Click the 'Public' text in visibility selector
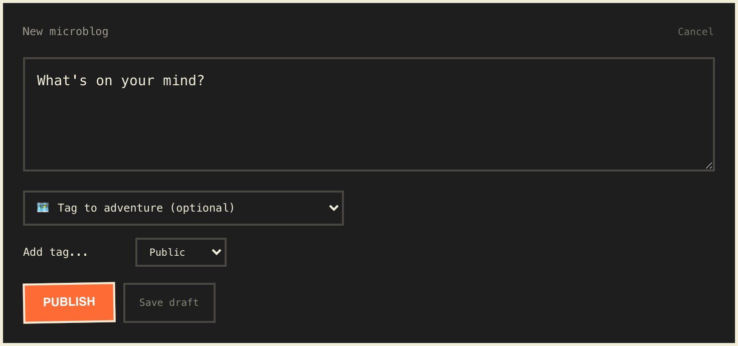The height and width of the screenshot is (346, 738). [x=167, y=252]
